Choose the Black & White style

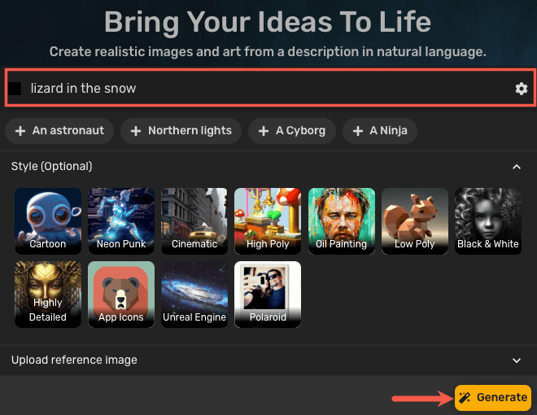488,221
